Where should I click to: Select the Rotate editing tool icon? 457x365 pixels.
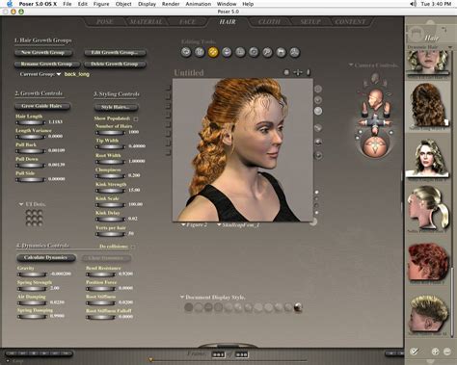coord(186,52)
